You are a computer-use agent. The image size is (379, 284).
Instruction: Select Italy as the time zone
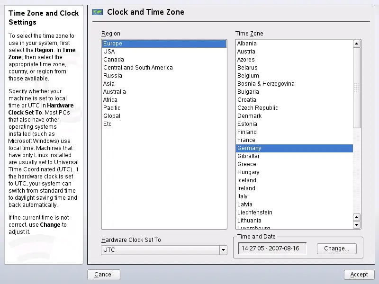coord(243,196)
